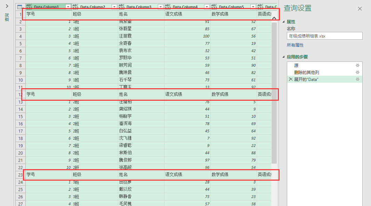Screen dimensions: 371x206
Task: Open the 所有属性 link
Action: tap(295, 45)
